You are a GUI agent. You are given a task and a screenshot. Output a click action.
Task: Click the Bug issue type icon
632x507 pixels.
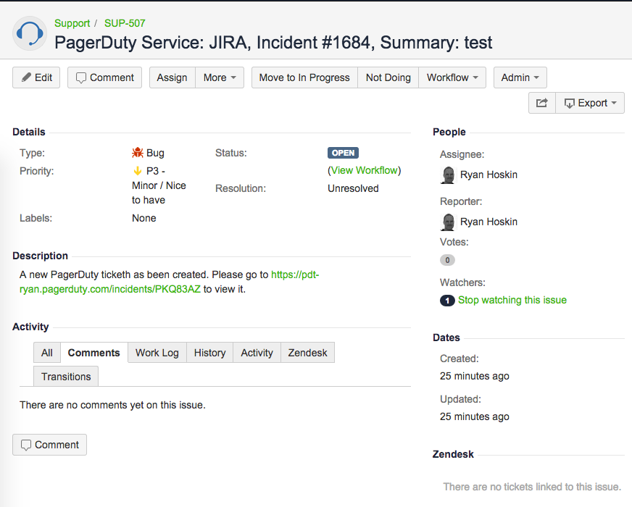[138, 153]
